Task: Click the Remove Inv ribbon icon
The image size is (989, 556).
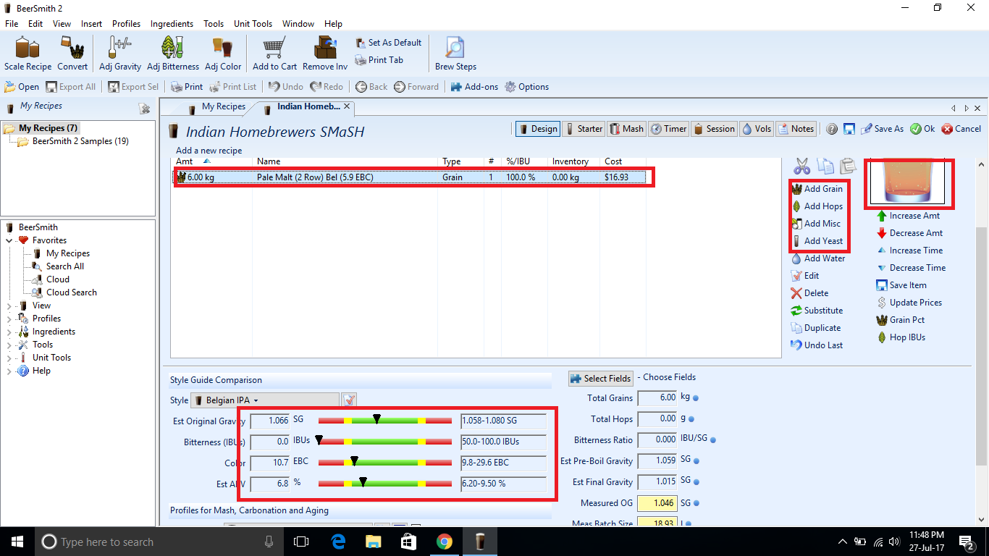Action: pyautogui.click(x=325, y=54)
